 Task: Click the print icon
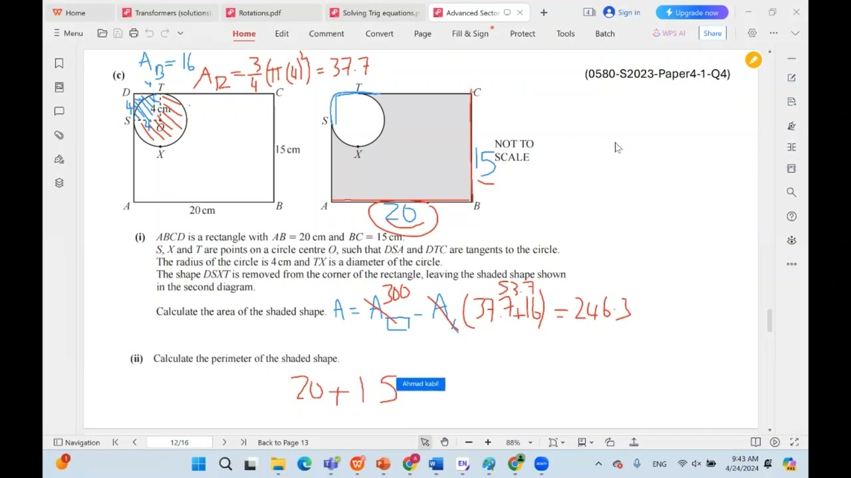click(134, 33)
